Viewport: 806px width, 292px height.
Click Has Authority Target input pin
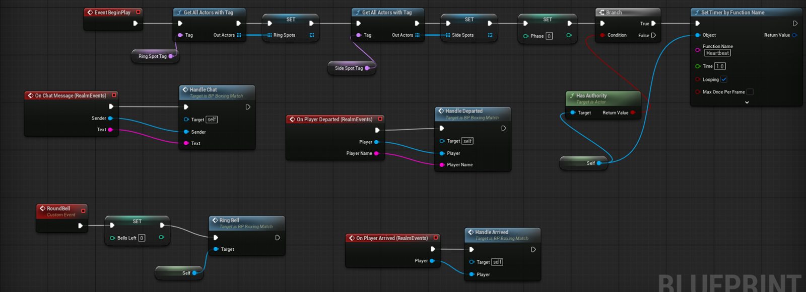[x=573, y=113]
